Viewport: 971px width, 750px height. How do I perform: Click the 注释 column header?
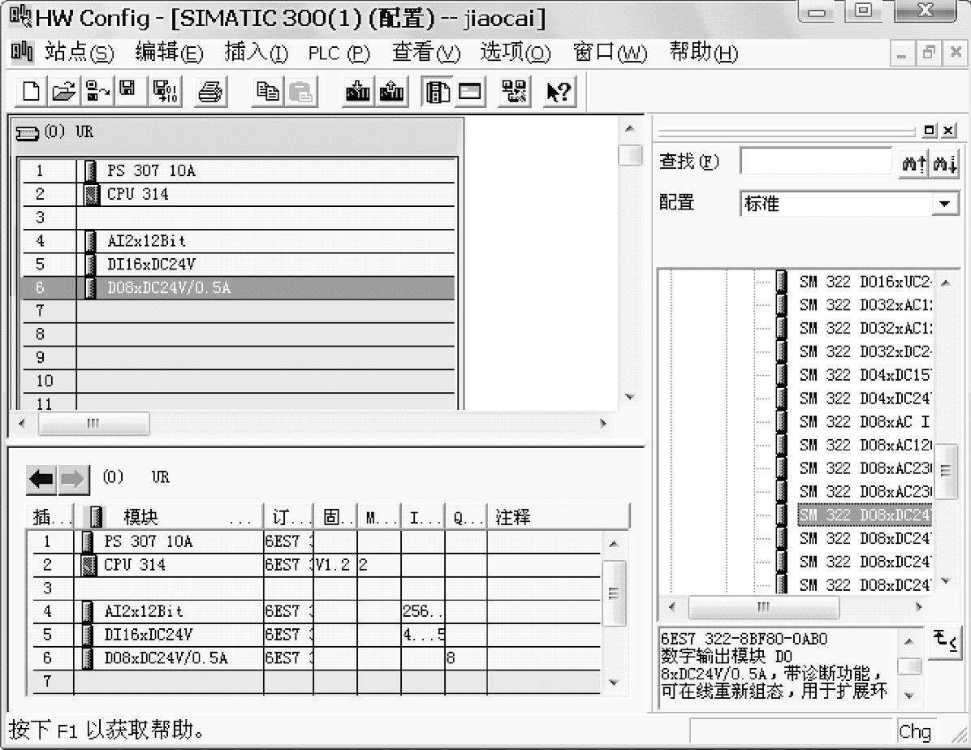(x=558, y=516)
